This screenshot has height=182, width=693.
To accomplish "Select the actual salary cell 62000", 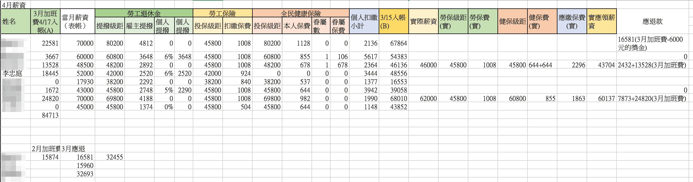I will point(424,99).
